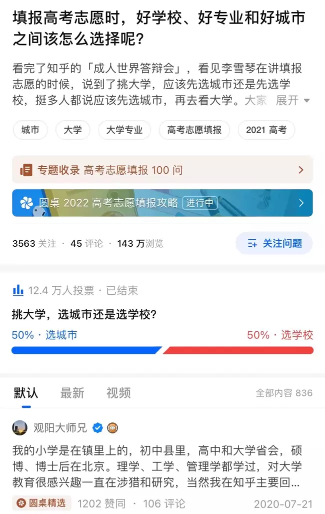
Task: Open the 圆桌 banner chevron arrow
Action: tap(301, 203)
